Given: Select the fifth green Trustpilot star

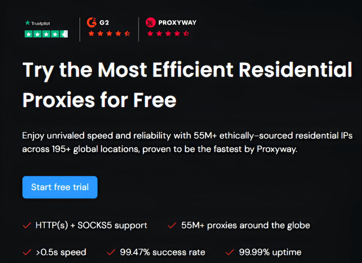Looking at the screenshot, I should (63, 34).
